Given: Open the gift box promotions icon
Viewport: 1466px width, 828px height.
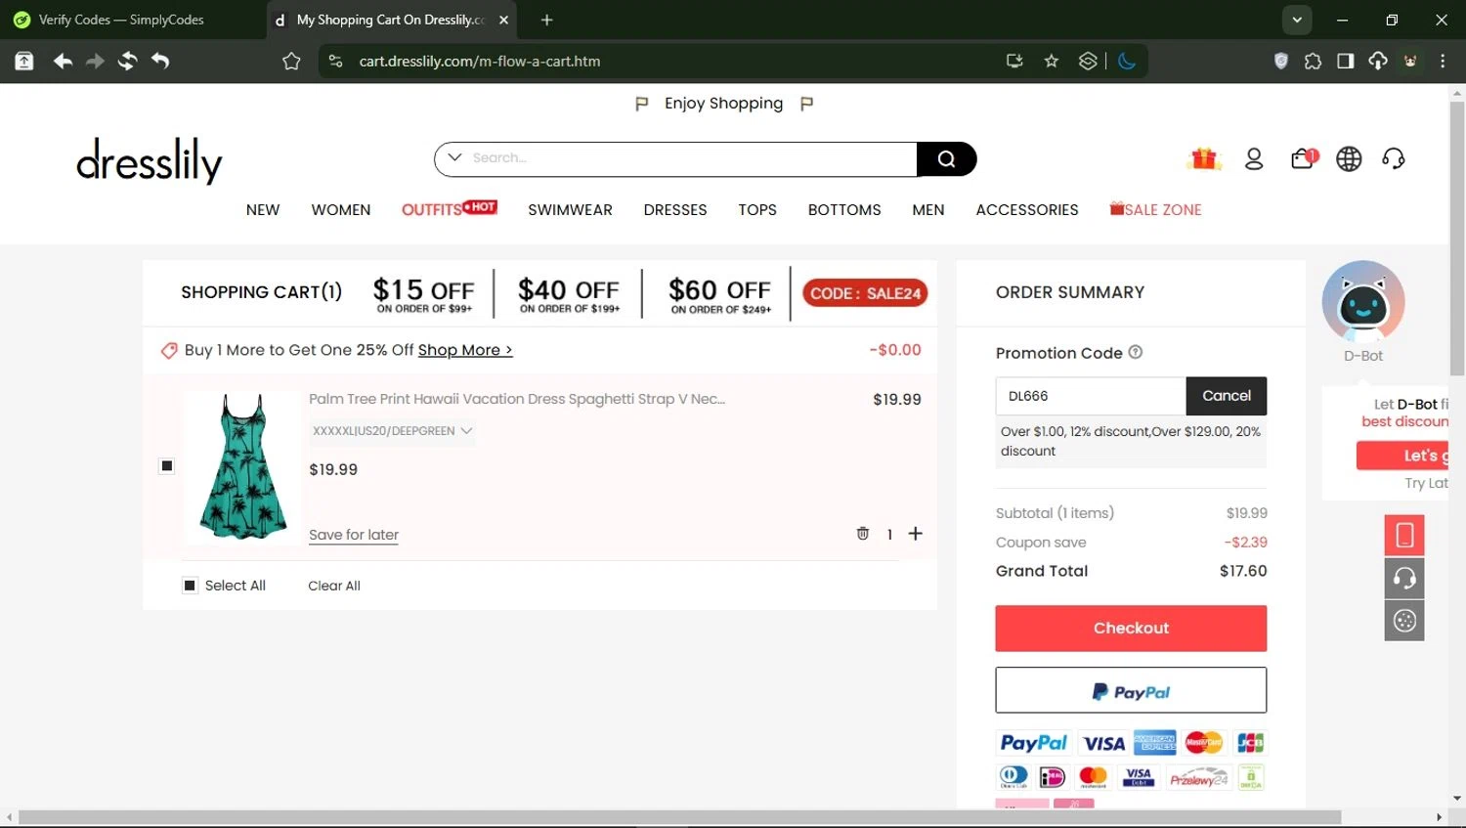Looking at the screenshot, I should tap(1205, 158).
